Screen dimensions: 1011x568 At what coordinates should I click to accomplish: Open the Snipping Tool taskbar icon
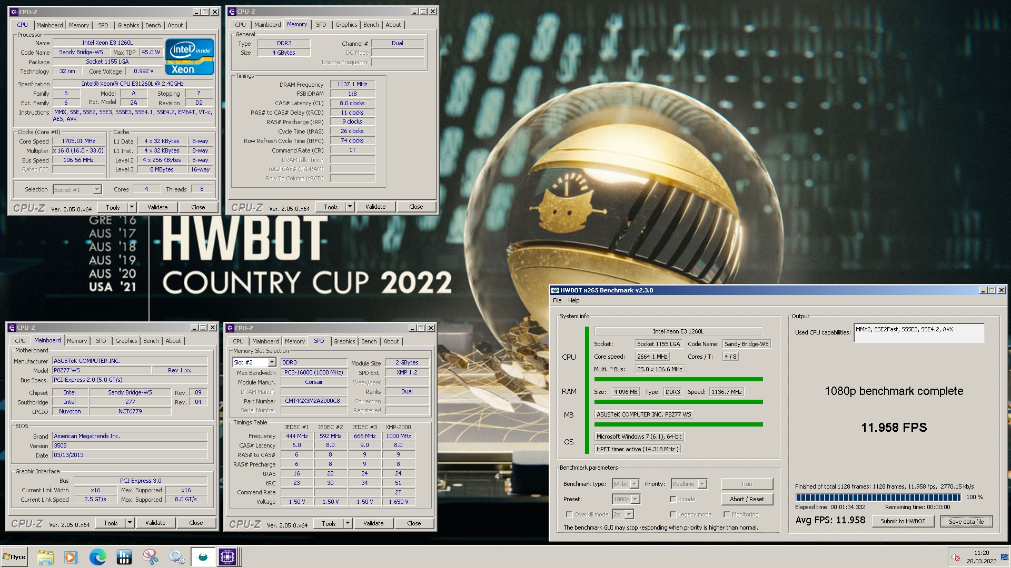(150, 557)
